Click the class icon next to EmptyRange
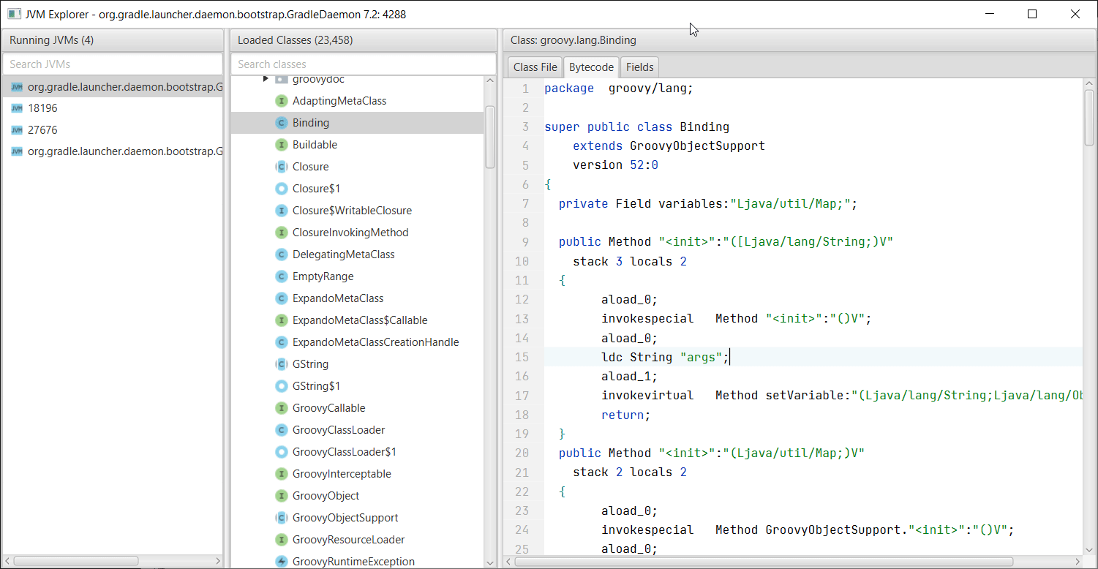 click(281, 276)
